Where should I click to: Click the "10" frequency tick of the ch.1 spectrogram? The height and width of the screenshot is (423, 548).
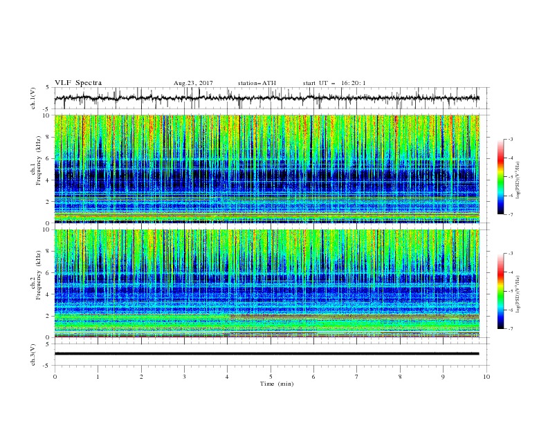[46, 115]
